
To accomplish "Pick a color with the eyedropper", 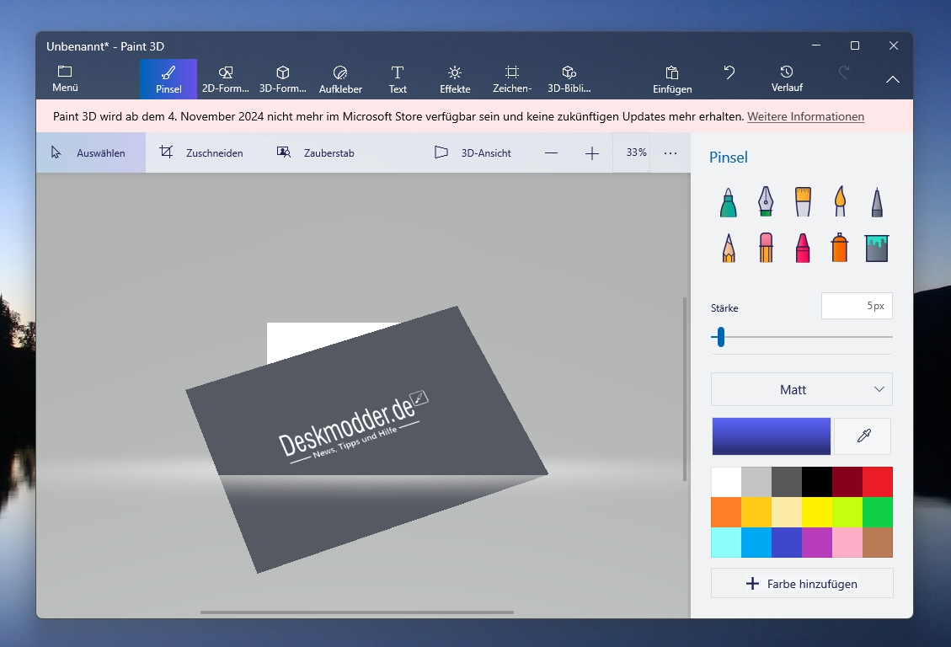I will coord(863,436).
